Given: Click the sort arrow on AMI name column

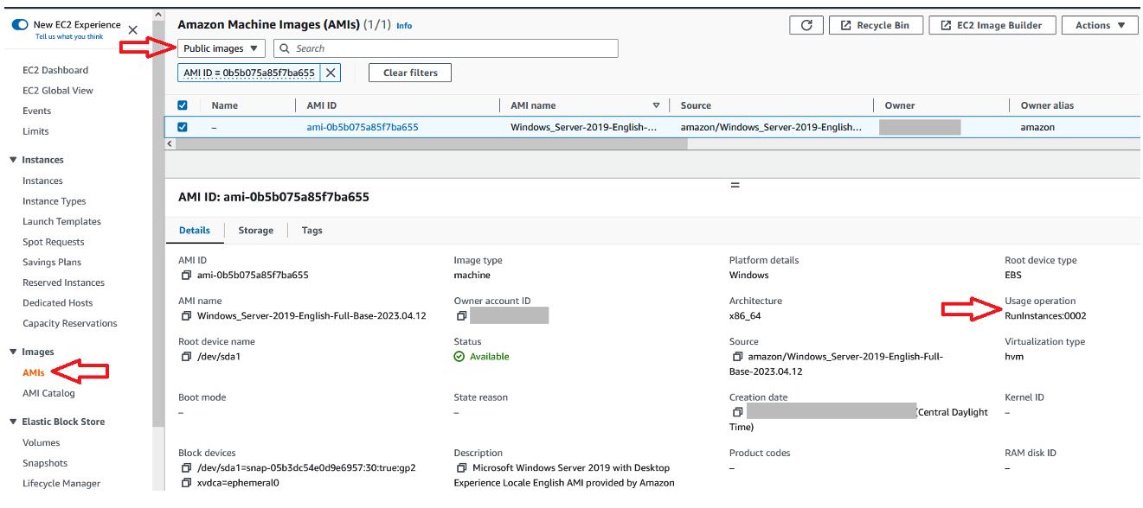Looking at the screenshot, I should (657, 105).
